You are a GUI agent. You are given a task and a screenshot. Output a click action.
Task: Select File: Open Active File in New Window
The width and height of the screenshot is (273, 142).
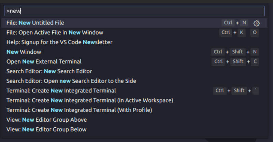point(55,33)
